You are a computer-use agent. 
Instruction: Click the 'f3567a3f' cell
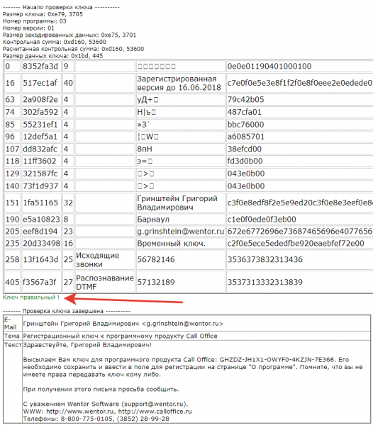coord(42,282)
